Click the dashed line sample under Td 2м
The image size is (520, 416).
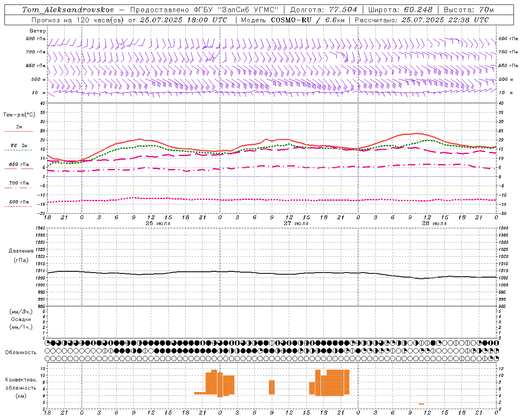coord(18,150)
